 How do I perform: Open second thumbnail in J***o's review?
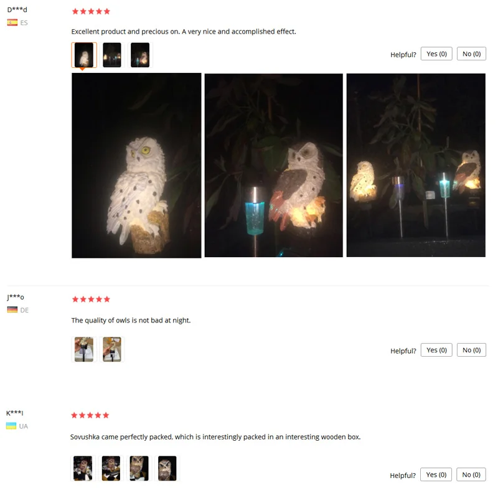[x=112, y=349]
